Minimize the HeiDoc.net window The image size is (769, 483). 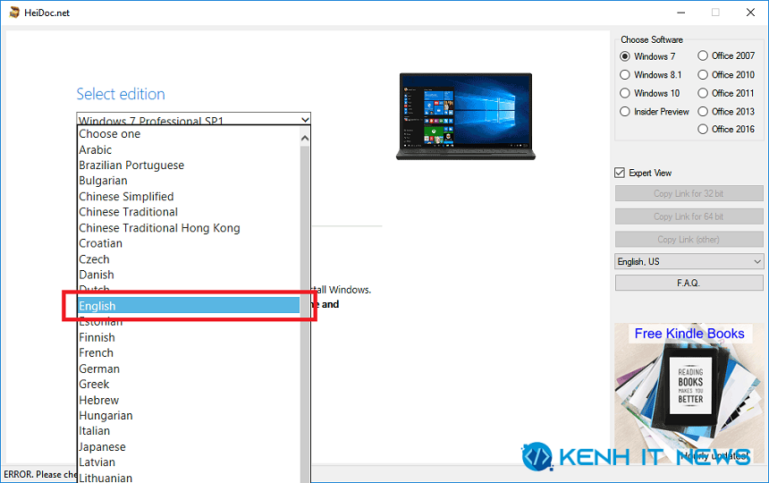[x=680, y=13]
